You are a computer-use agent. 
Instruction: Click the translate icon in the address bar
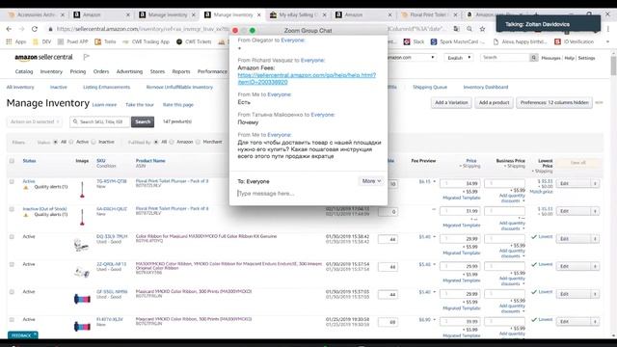(456, 29)
